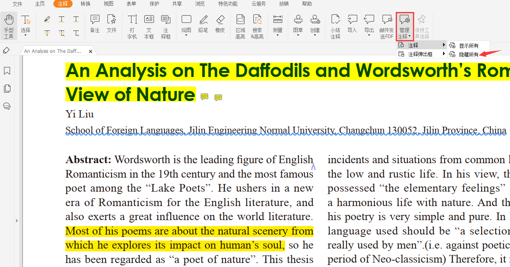Pick the Eraser (橡皮) tool

[x=220, y=24]
